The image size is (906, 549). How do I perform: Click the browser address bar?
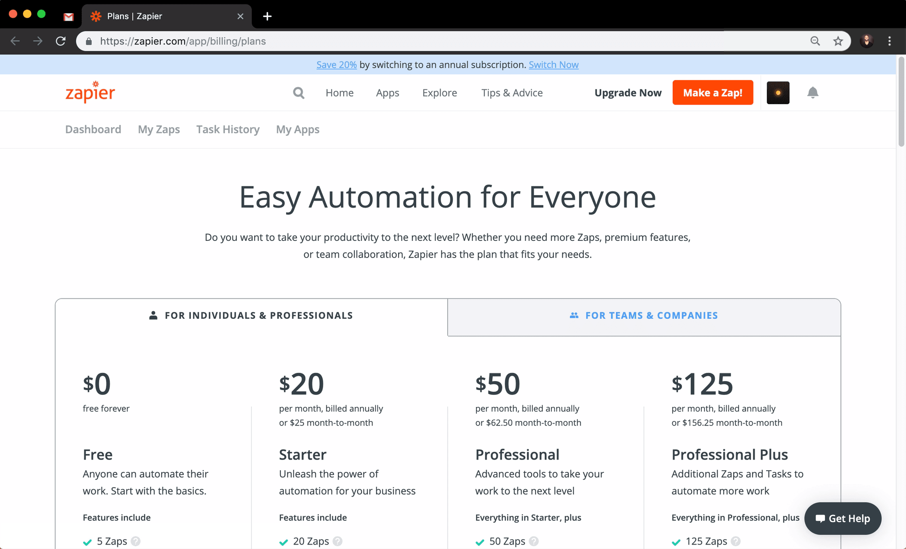pos(399,41)
